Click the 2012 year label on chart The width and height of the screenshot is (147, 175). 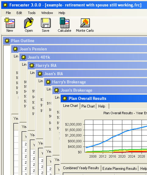102,156
